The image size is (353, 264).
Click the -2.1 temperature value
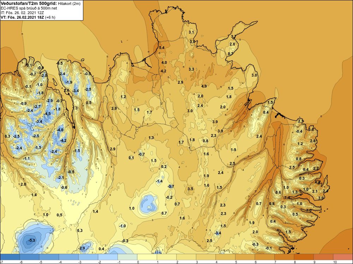pyautogui.click(x=60, y=178)
